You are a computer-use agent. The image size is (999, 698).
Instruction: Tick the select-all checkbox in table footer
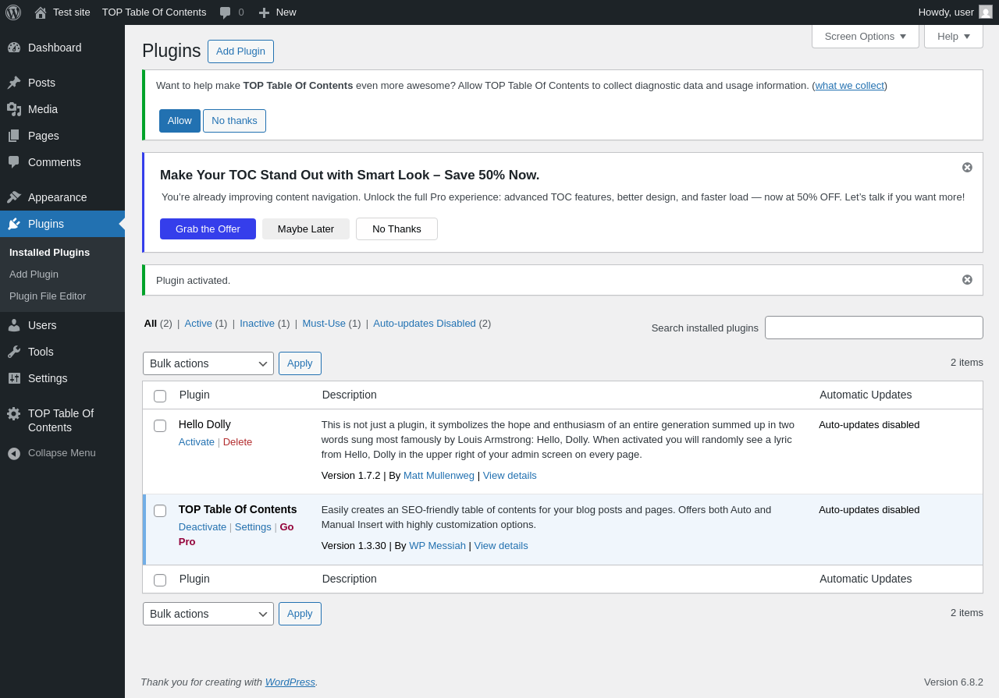160,580
